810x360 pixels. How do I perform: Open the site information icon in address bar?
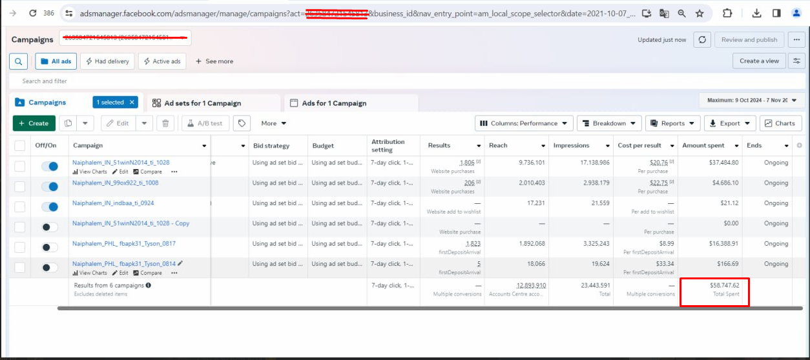tap(69, 13)
